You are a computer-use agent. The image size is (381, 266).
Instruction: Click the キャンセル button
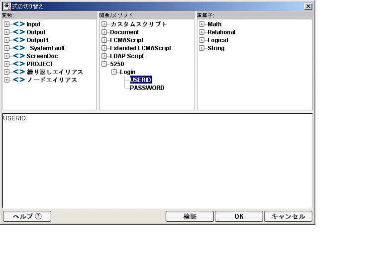coord(288,216)
